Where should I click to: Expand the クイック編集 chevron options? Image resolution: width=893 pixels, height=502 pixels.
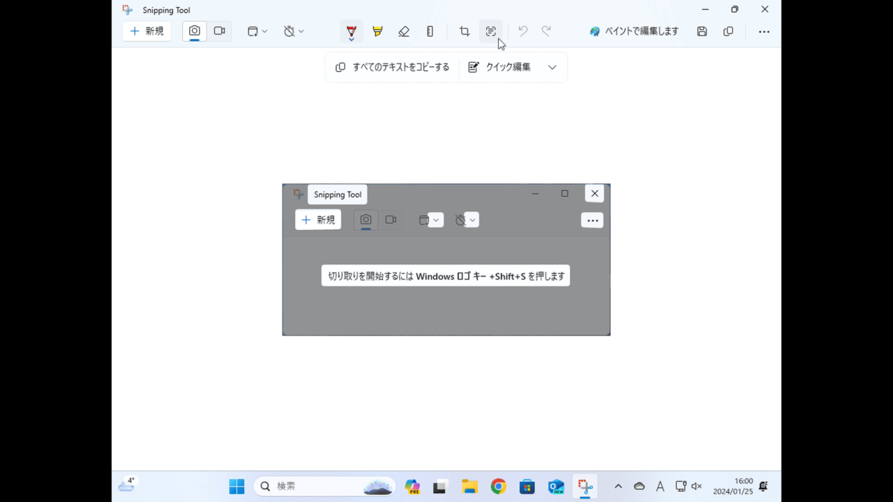[552, 67]
